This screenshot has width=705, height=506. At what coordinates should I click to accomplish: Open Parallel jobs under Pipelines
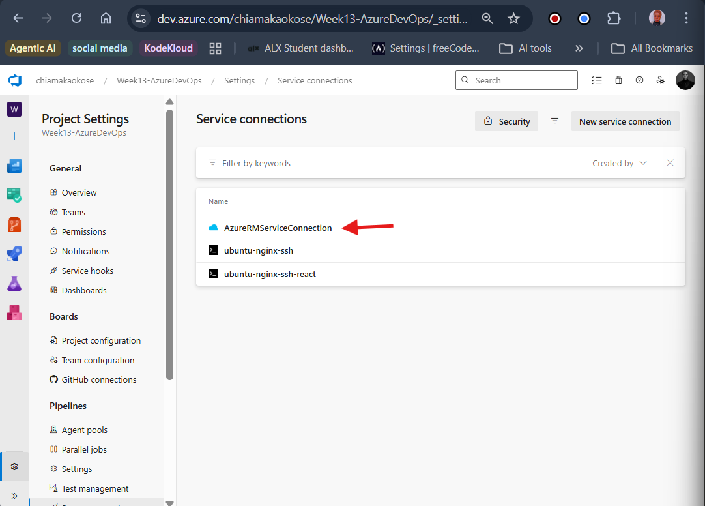78,450
